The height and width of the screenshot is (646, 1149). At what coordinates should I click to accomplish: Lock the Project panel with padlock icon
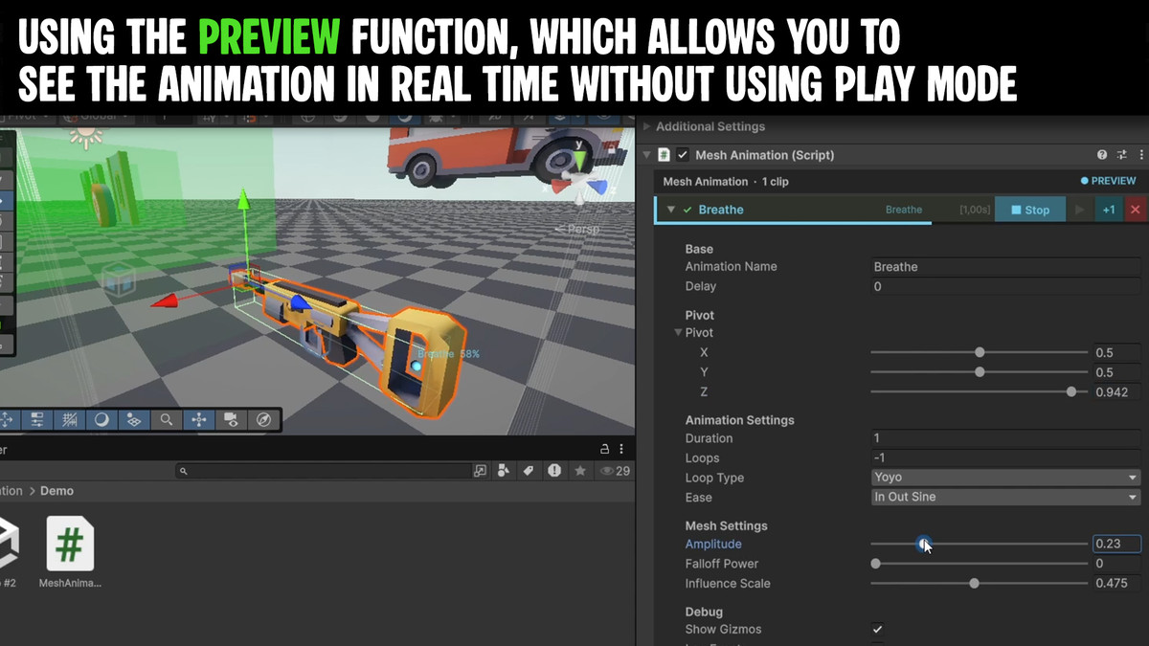click(604, 449)
